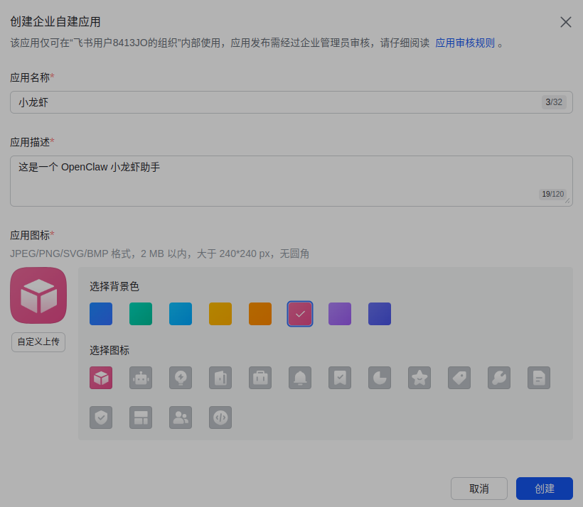The image size is (583, 507).
Task: Select the bell notification icon
Action: [300, 378]
